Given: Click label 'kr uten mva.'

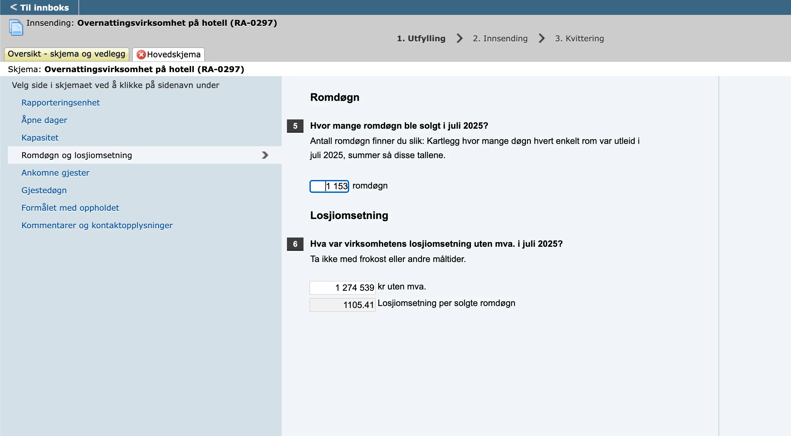Looking at the screenshot, I should click(402, 286).
